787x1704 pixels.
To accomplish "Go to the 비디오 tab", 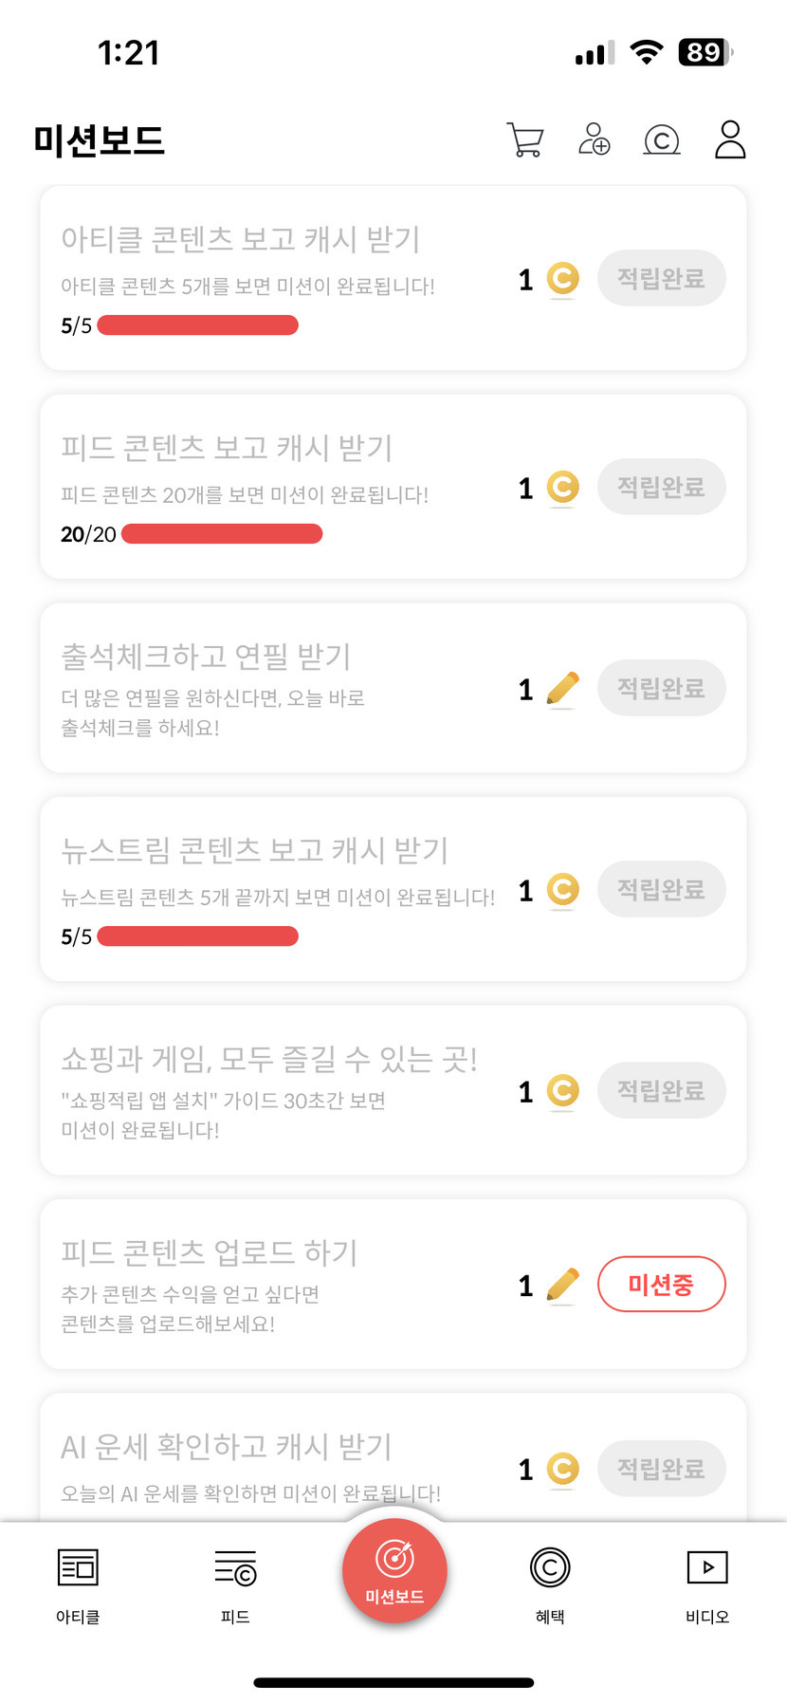I will pyautogui.click(x=707, y=1581).
